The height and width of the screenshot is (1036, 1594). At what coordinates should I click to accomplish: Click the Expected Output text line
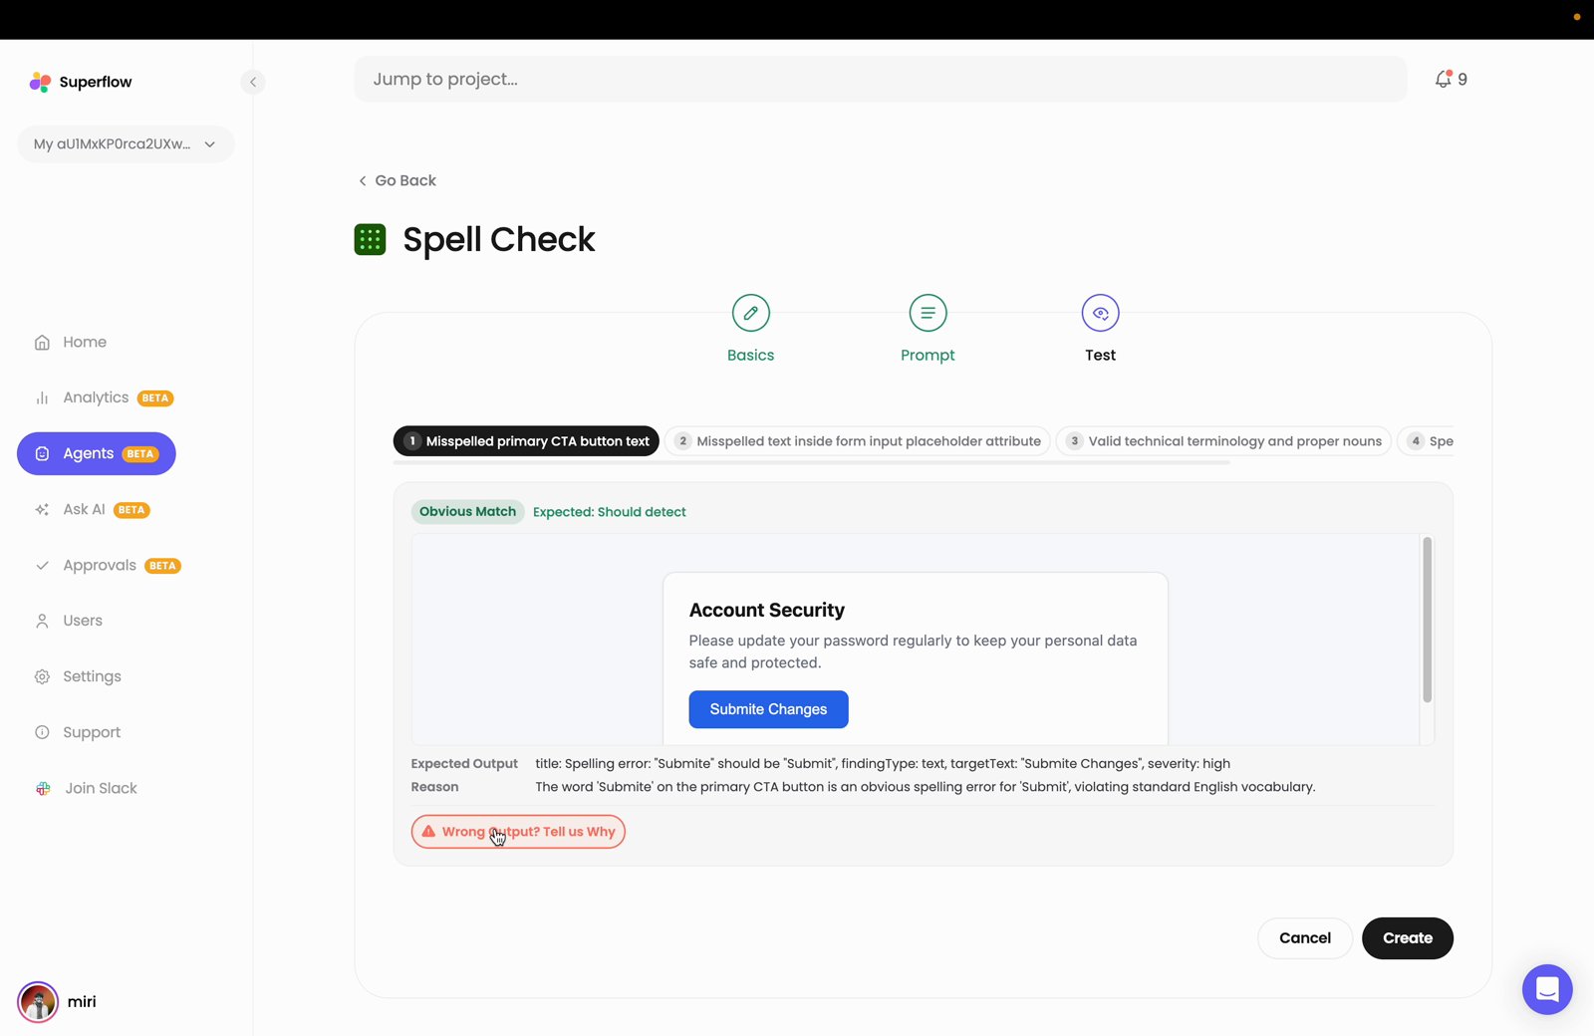pos(883,764)
